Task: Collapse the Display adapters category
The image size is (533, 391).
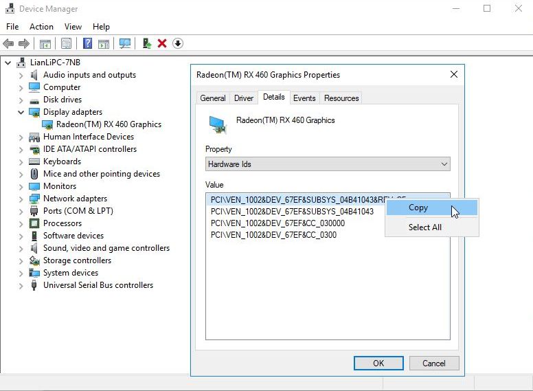Action: [21, 112]
